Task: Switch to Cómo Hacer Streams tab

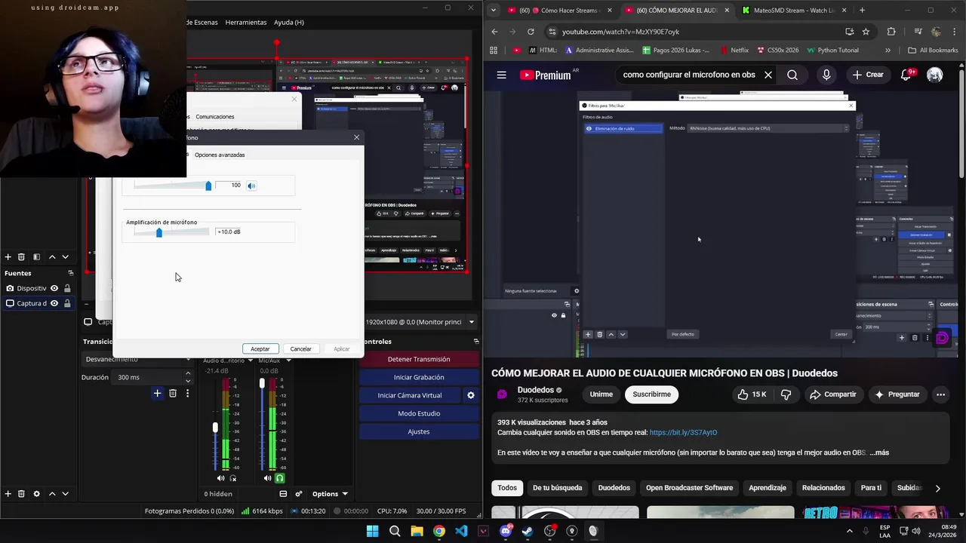Action: click(561, 11)
